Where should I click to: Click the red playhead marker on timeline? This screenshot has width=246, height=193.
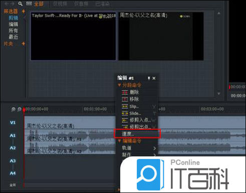click(24, 110)
